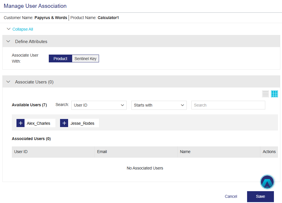This screenshot has height=203, width=282.
Task: Collapse the Define Attributes section chevron
Action: tap(8, 41)
